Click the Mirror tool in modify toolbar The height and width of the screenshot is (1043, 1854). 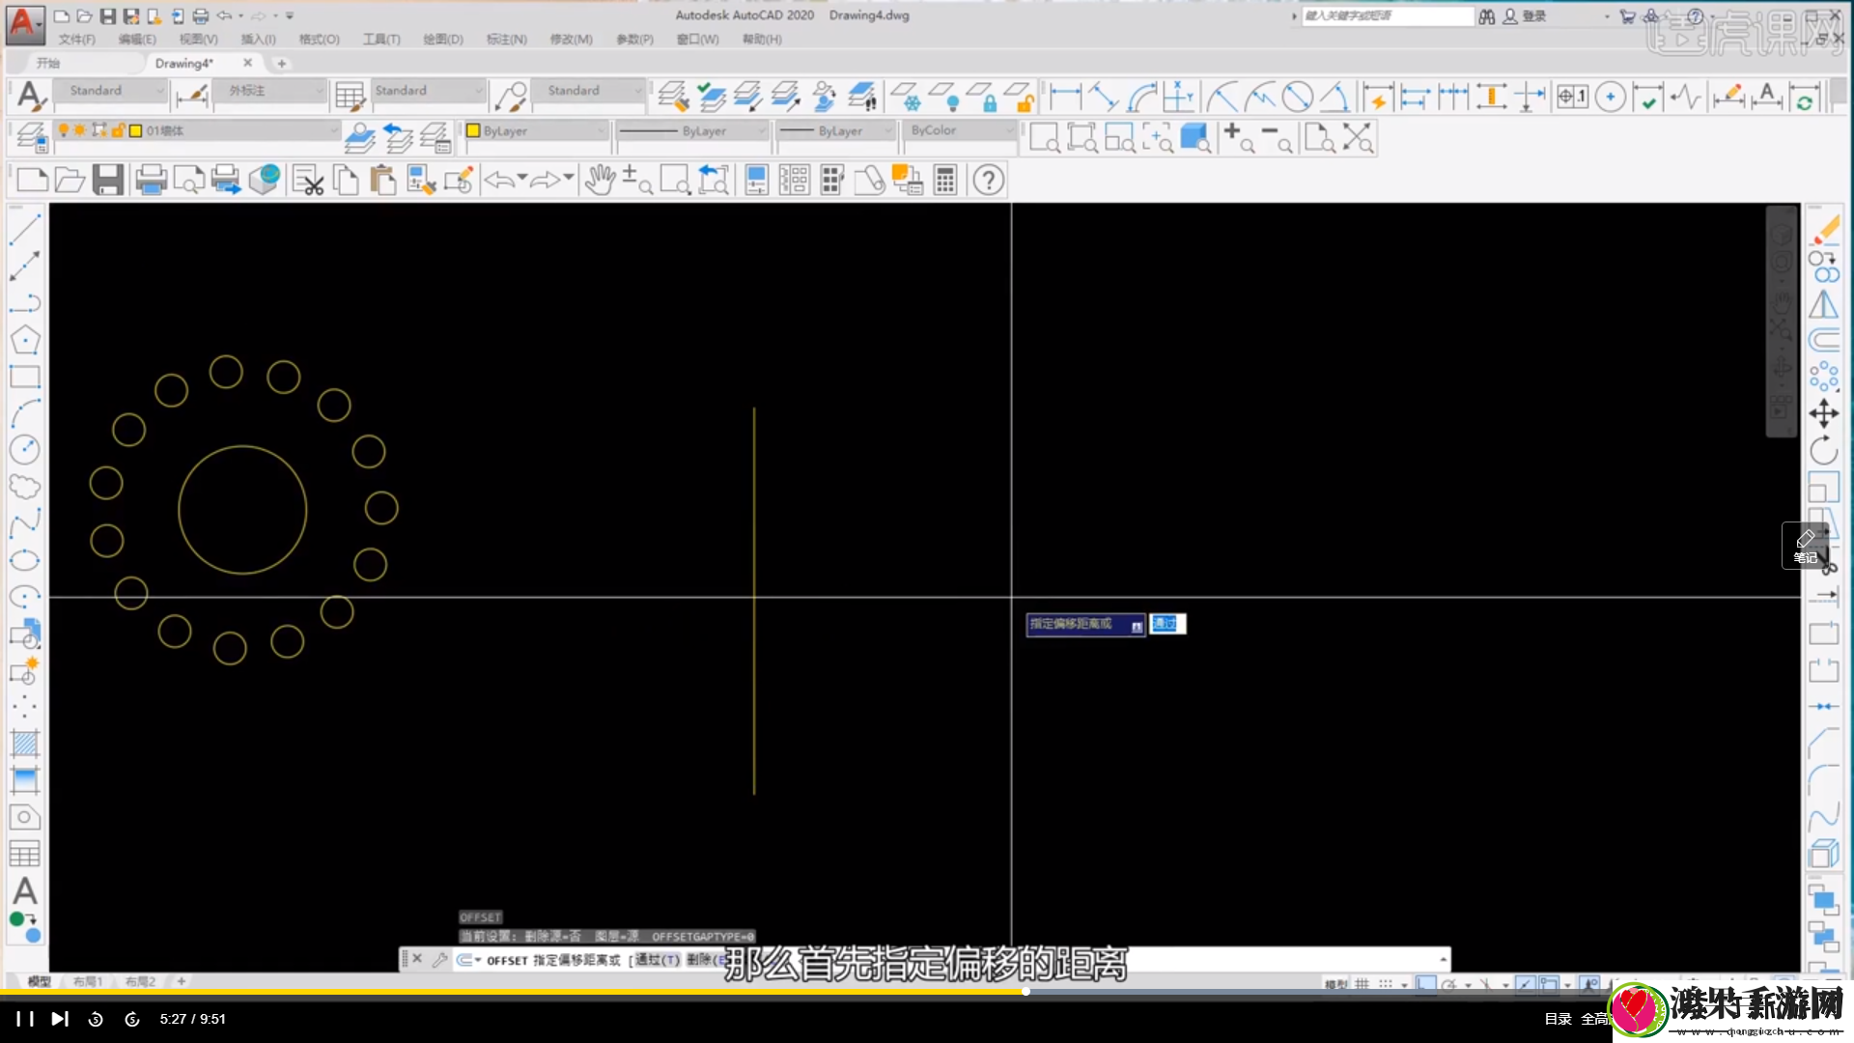(1824, 303)
